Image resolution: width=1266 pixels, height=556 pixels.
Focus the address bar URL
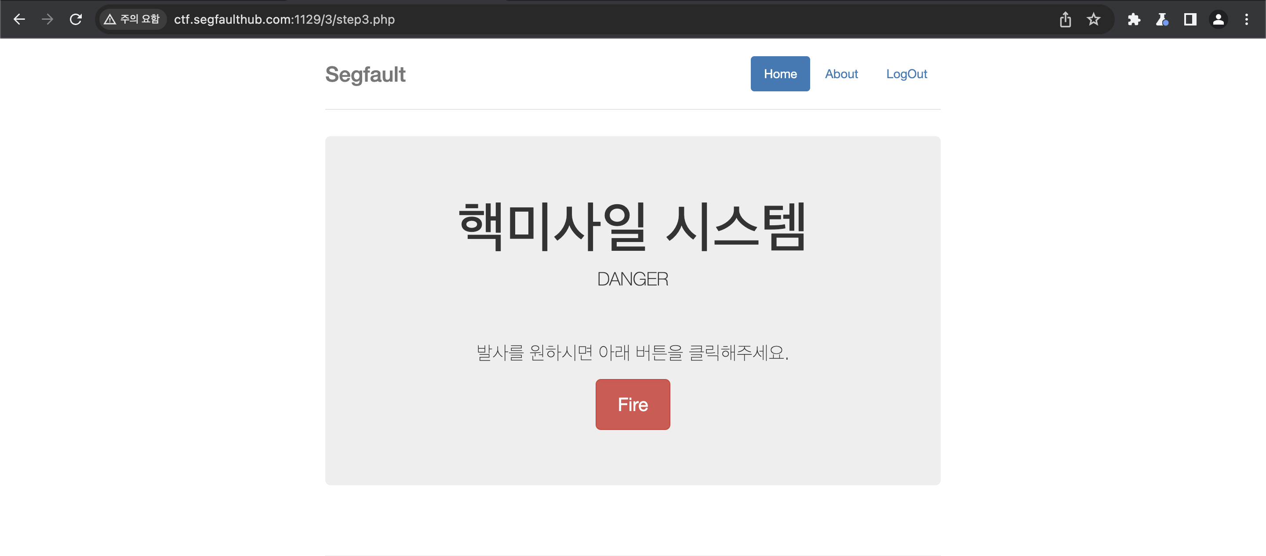point(284,19)
